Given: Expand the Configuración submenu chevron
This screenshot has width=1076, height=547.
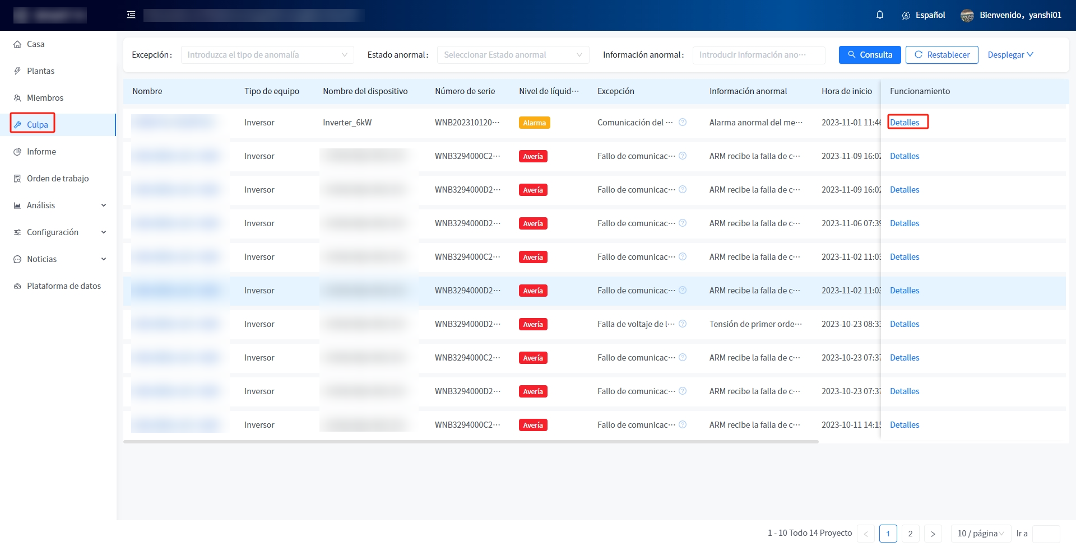Looking at the screenshot, I should 104,232.
